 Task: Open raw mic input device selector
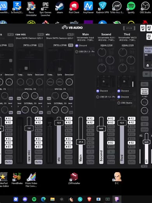29,38
